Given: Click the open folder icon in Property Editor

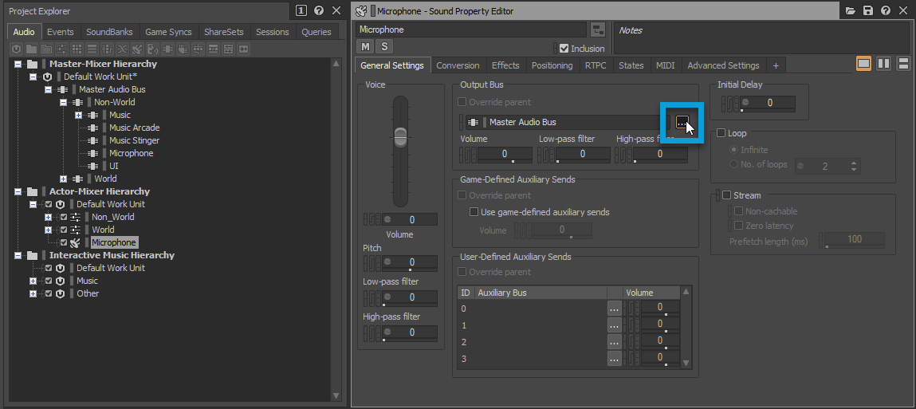Looking at the screenshot, I should pyautogui.click(x=851, y=11).
